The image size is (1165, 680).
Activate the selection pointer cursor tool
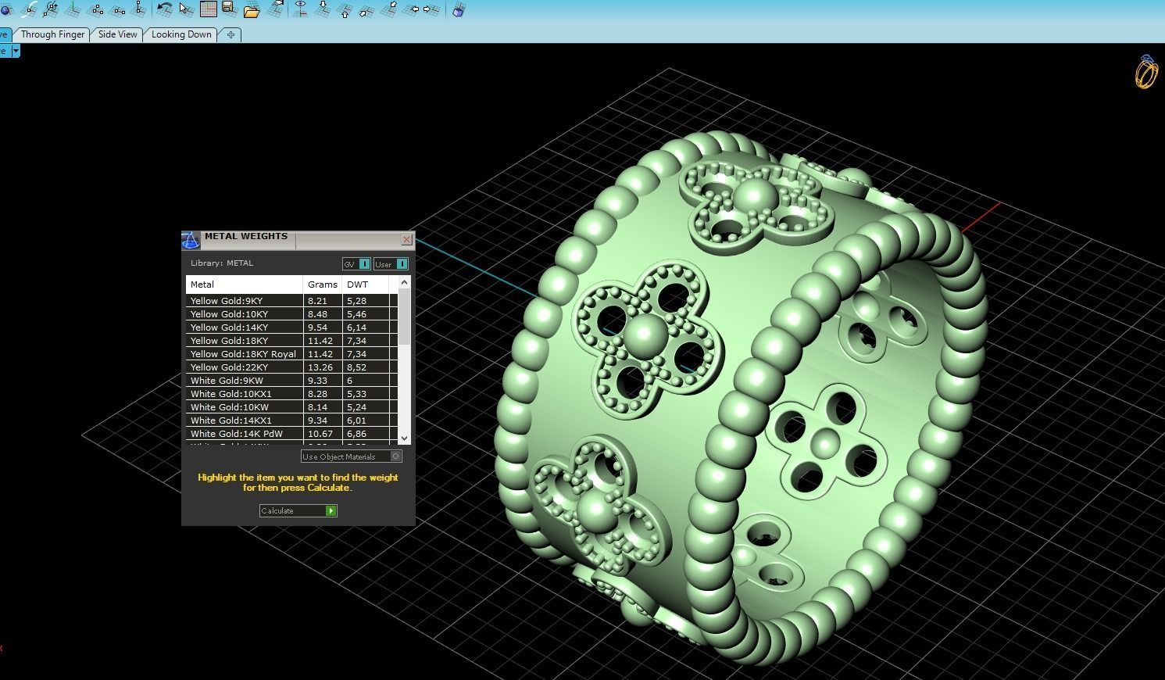186,9
